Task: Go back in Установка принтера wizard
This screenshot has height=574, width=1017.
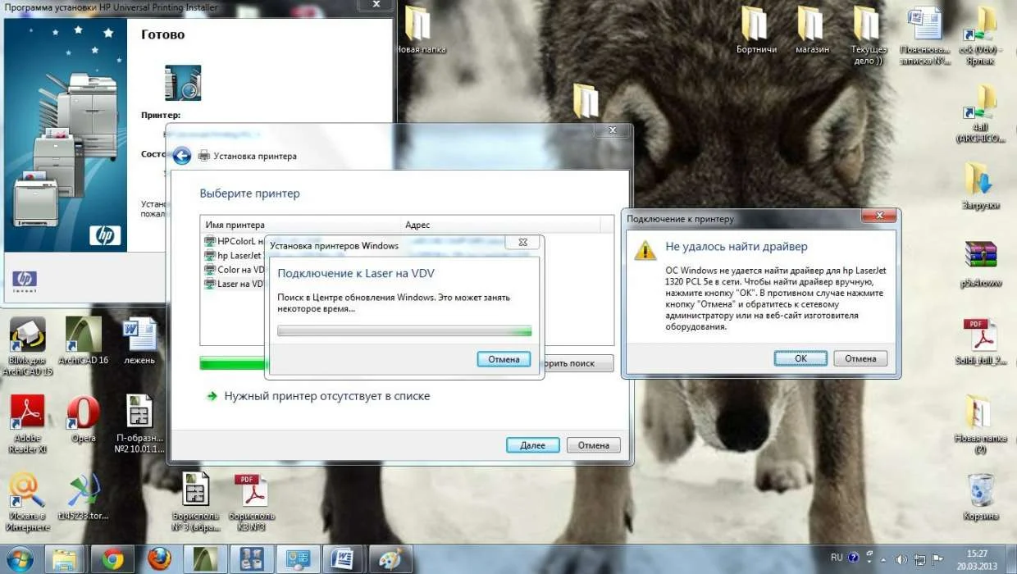Action: click(181, 156)
